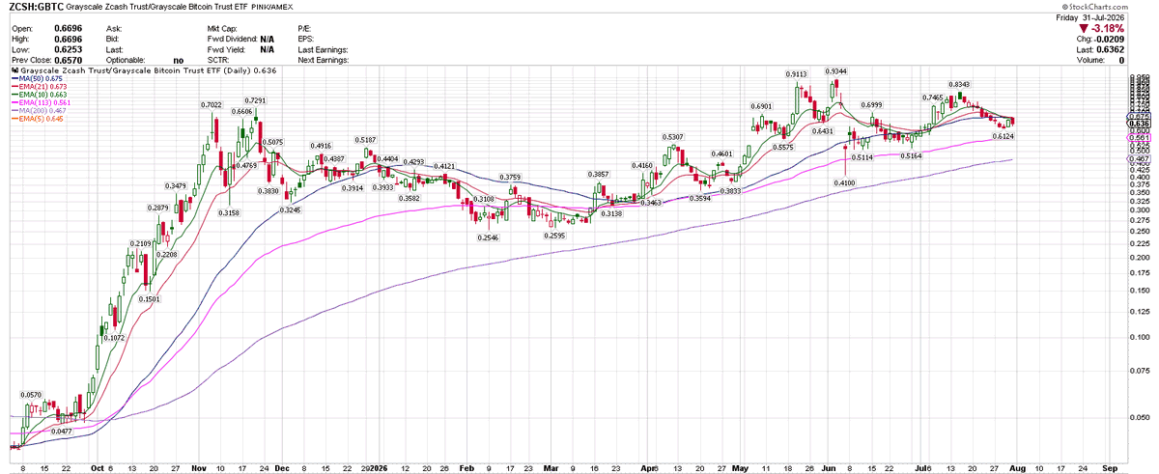Click the 0.5187 price annotation
This screenshot has height=474, width=1159.
click(x=365, y=140)
